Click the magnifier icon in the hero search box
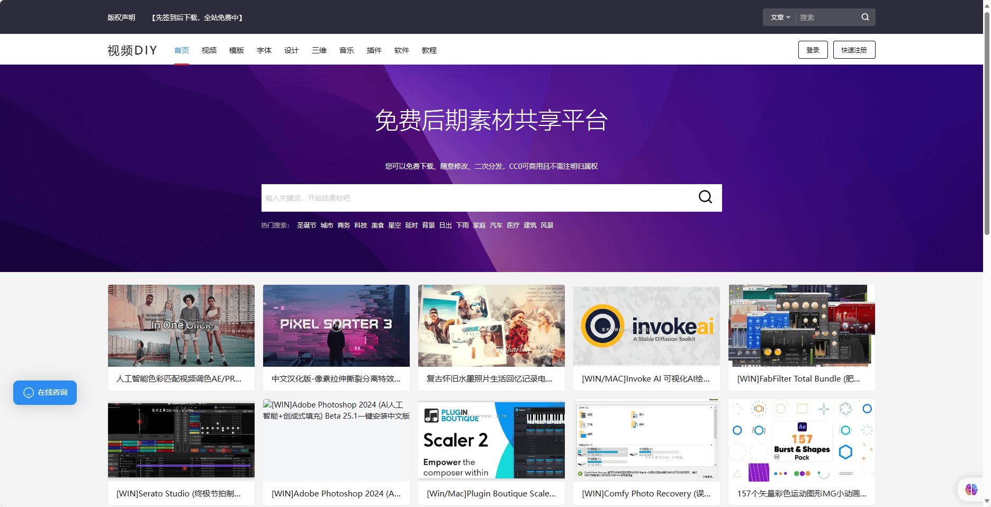Viewport: 991px width, 507px height. coord(705,197)
